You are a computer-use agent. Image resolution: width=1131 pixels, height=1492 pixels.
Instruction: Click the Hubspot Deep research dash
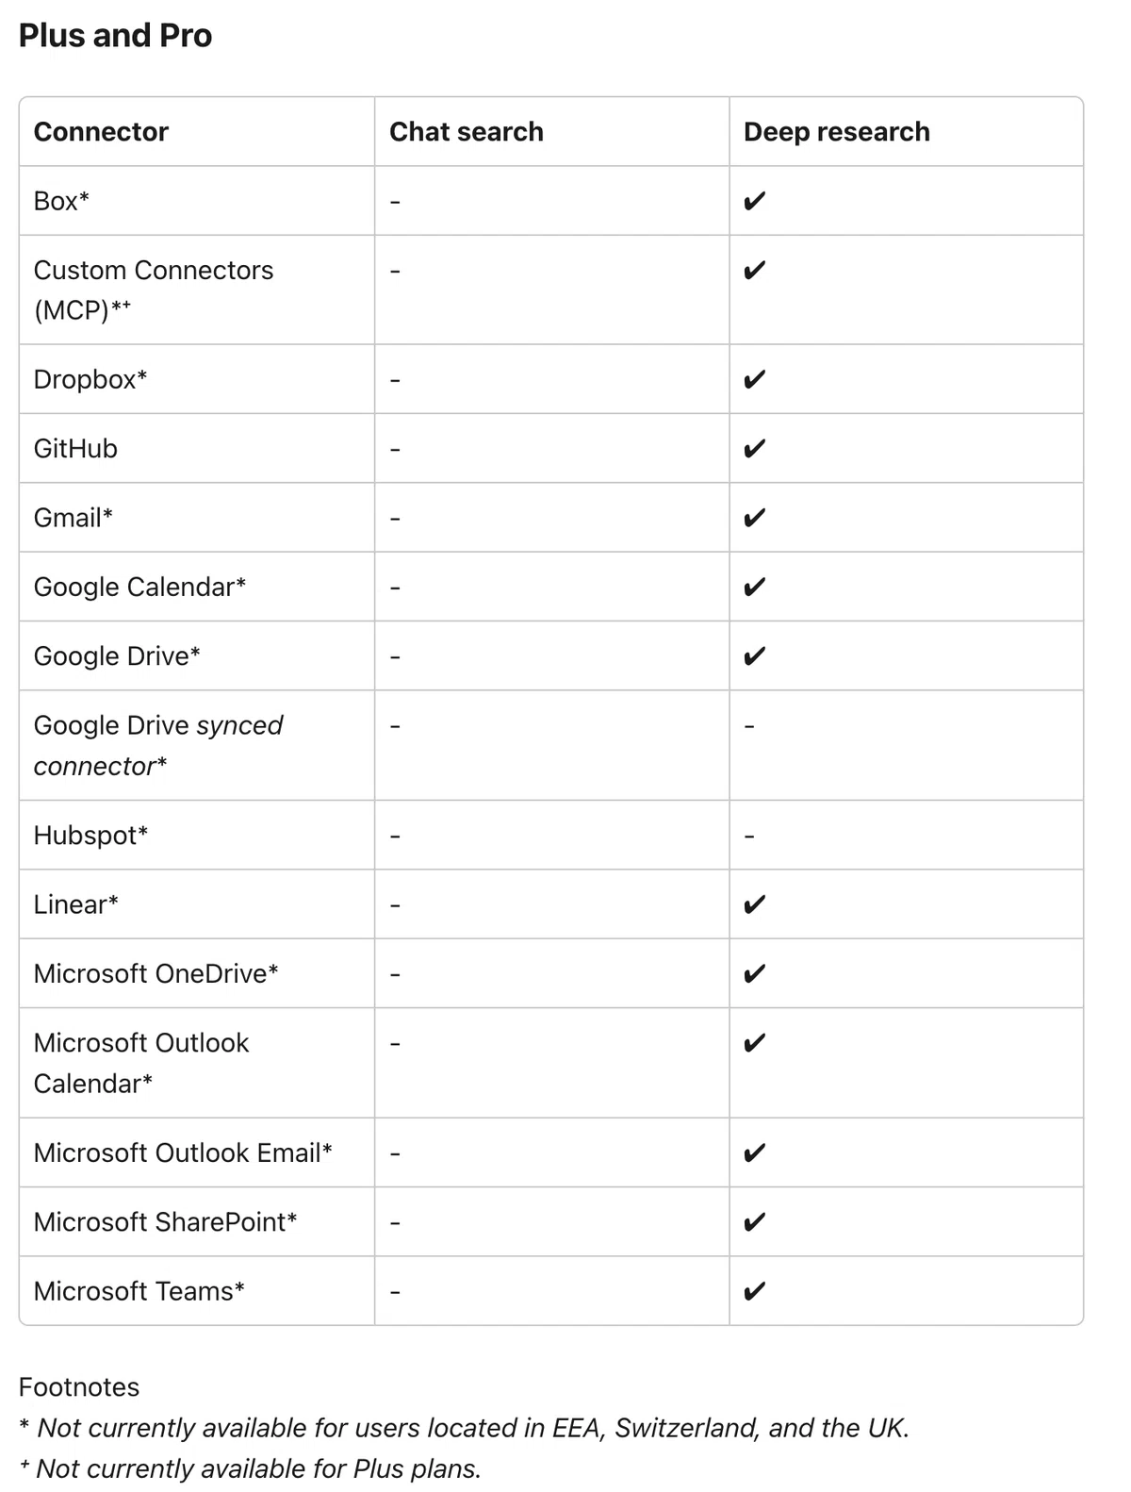pos(749,836)
